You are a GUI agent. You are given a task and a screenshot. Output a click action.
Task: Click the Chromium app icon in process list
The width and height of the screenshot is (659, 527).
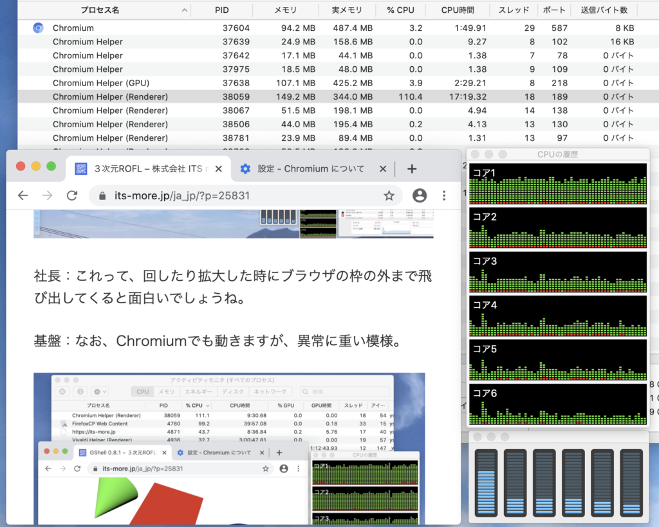[38, 28]
